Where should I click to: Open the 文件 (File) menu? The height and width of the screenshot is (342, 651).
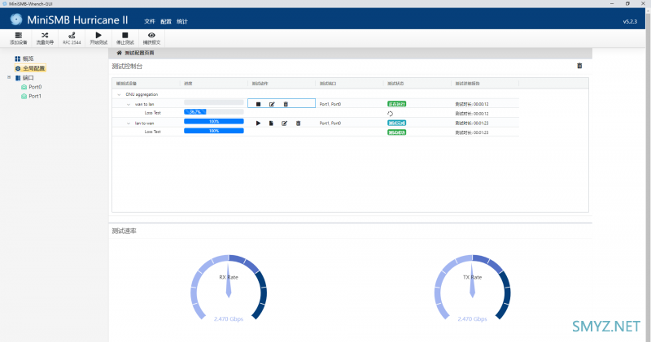click(x=150, y=21)
